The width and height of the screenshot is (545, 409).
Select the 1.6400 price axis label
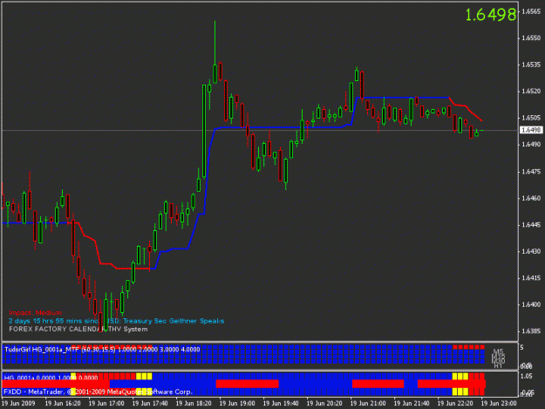(531, 304)
